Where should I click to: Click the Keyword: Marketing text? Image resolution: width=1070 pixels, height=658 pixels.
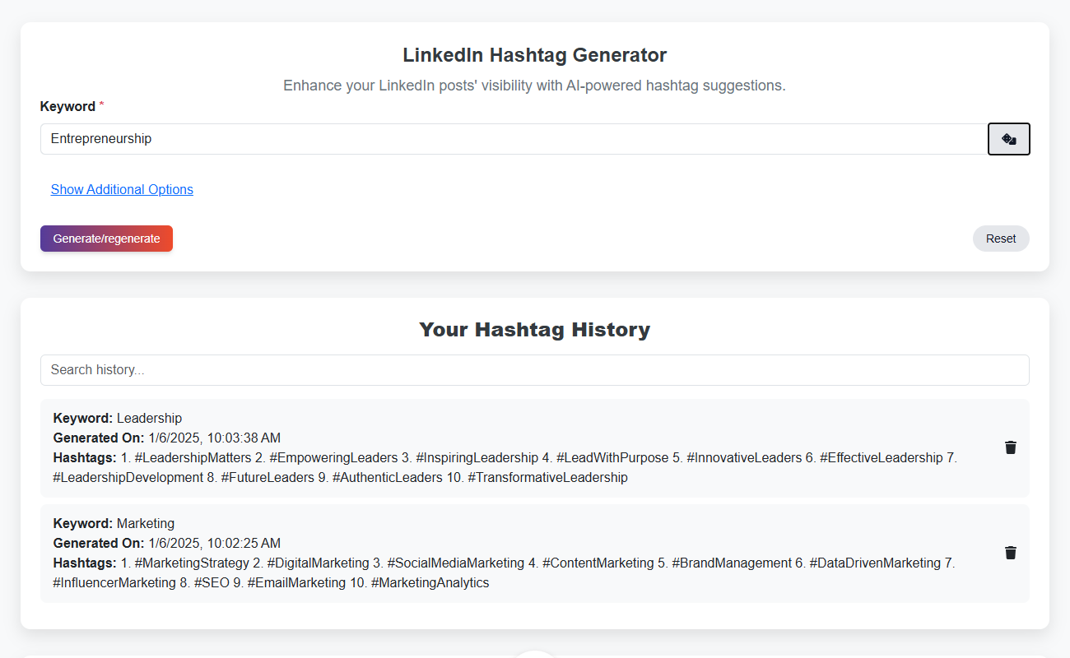[x=114, y=523]
